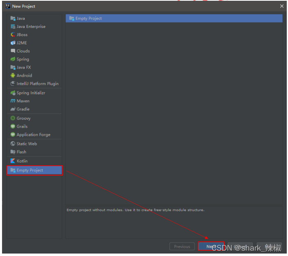This screenshot has height=256, width=288.
Task: Pick Java FX project type
Action: coord(23,67)
